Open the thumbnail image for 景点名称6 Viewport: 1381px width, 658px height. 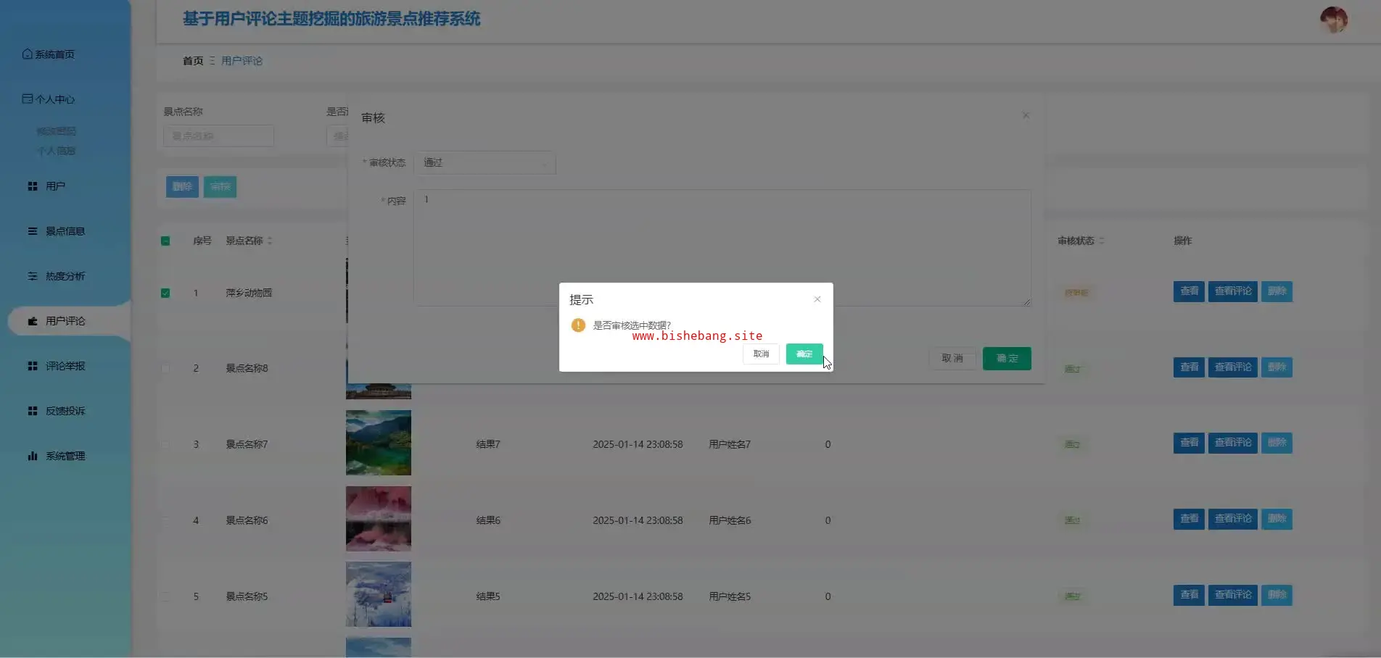379,519
